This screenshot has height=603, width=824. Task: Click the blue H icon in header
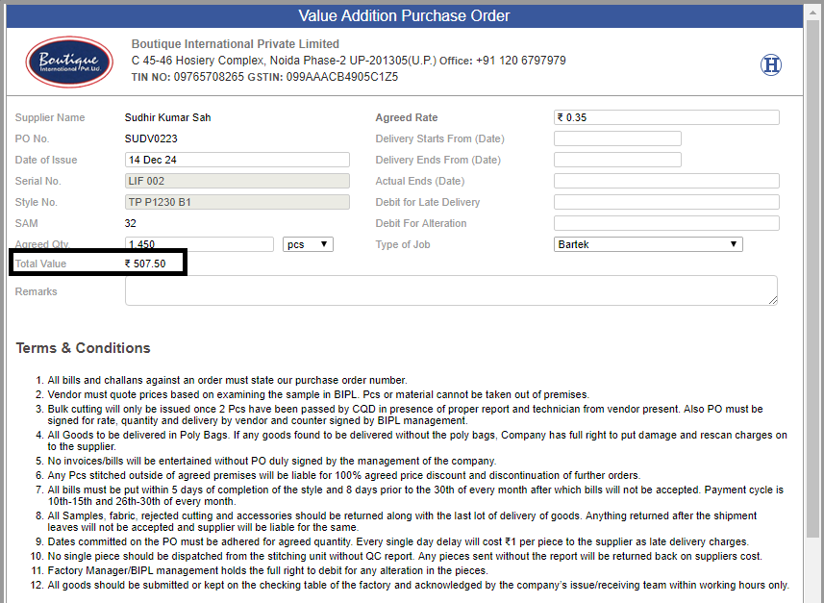pyautogui.click(x=771, y=65)
